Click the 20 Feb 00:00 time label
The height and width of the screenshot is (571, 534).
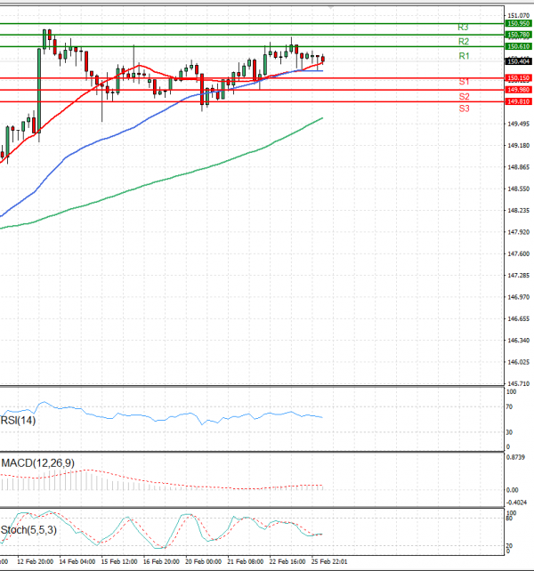click(204, 561)
